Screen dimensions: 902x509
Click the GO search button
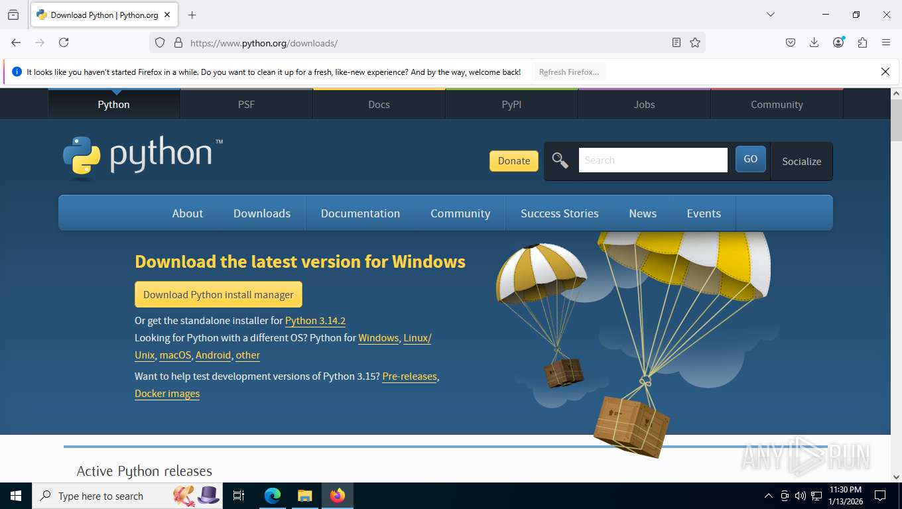coord(751,159)
